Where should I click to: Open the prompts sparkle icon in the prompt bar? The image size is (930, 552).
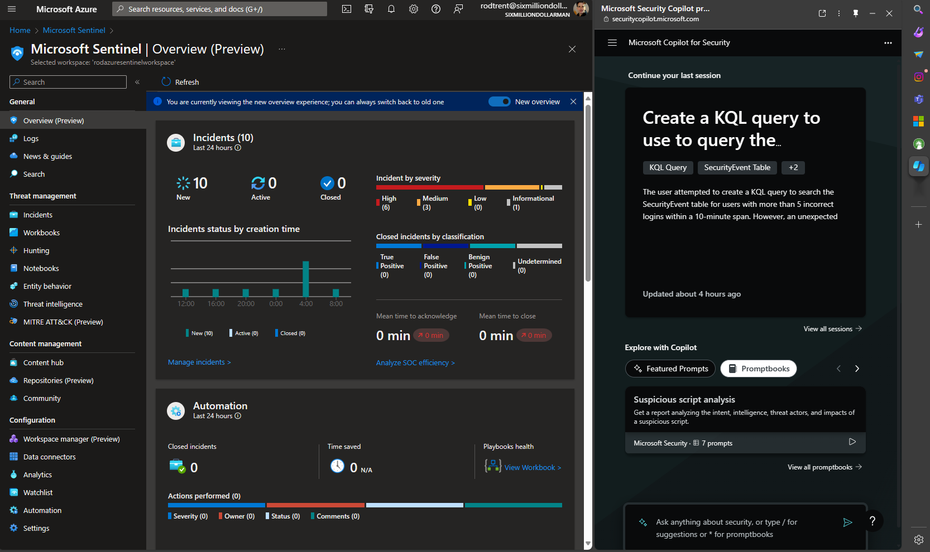tap(643, 522)
